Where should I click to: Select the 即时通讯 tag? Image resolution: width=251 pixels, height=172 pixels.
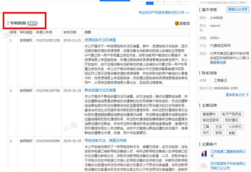[x=231, y=121]
